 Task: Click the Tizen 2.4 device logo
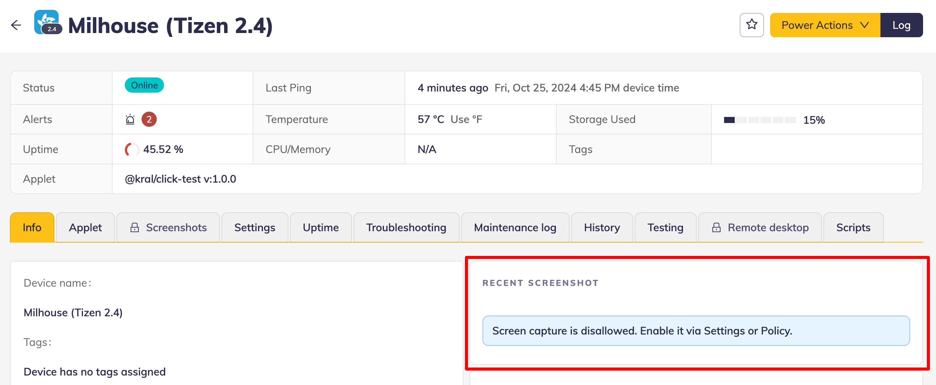point(48,22)
